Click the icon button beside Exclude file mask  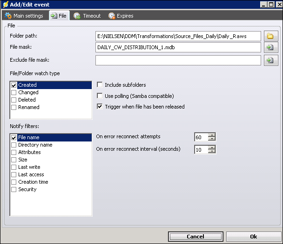tap(270, 60)
